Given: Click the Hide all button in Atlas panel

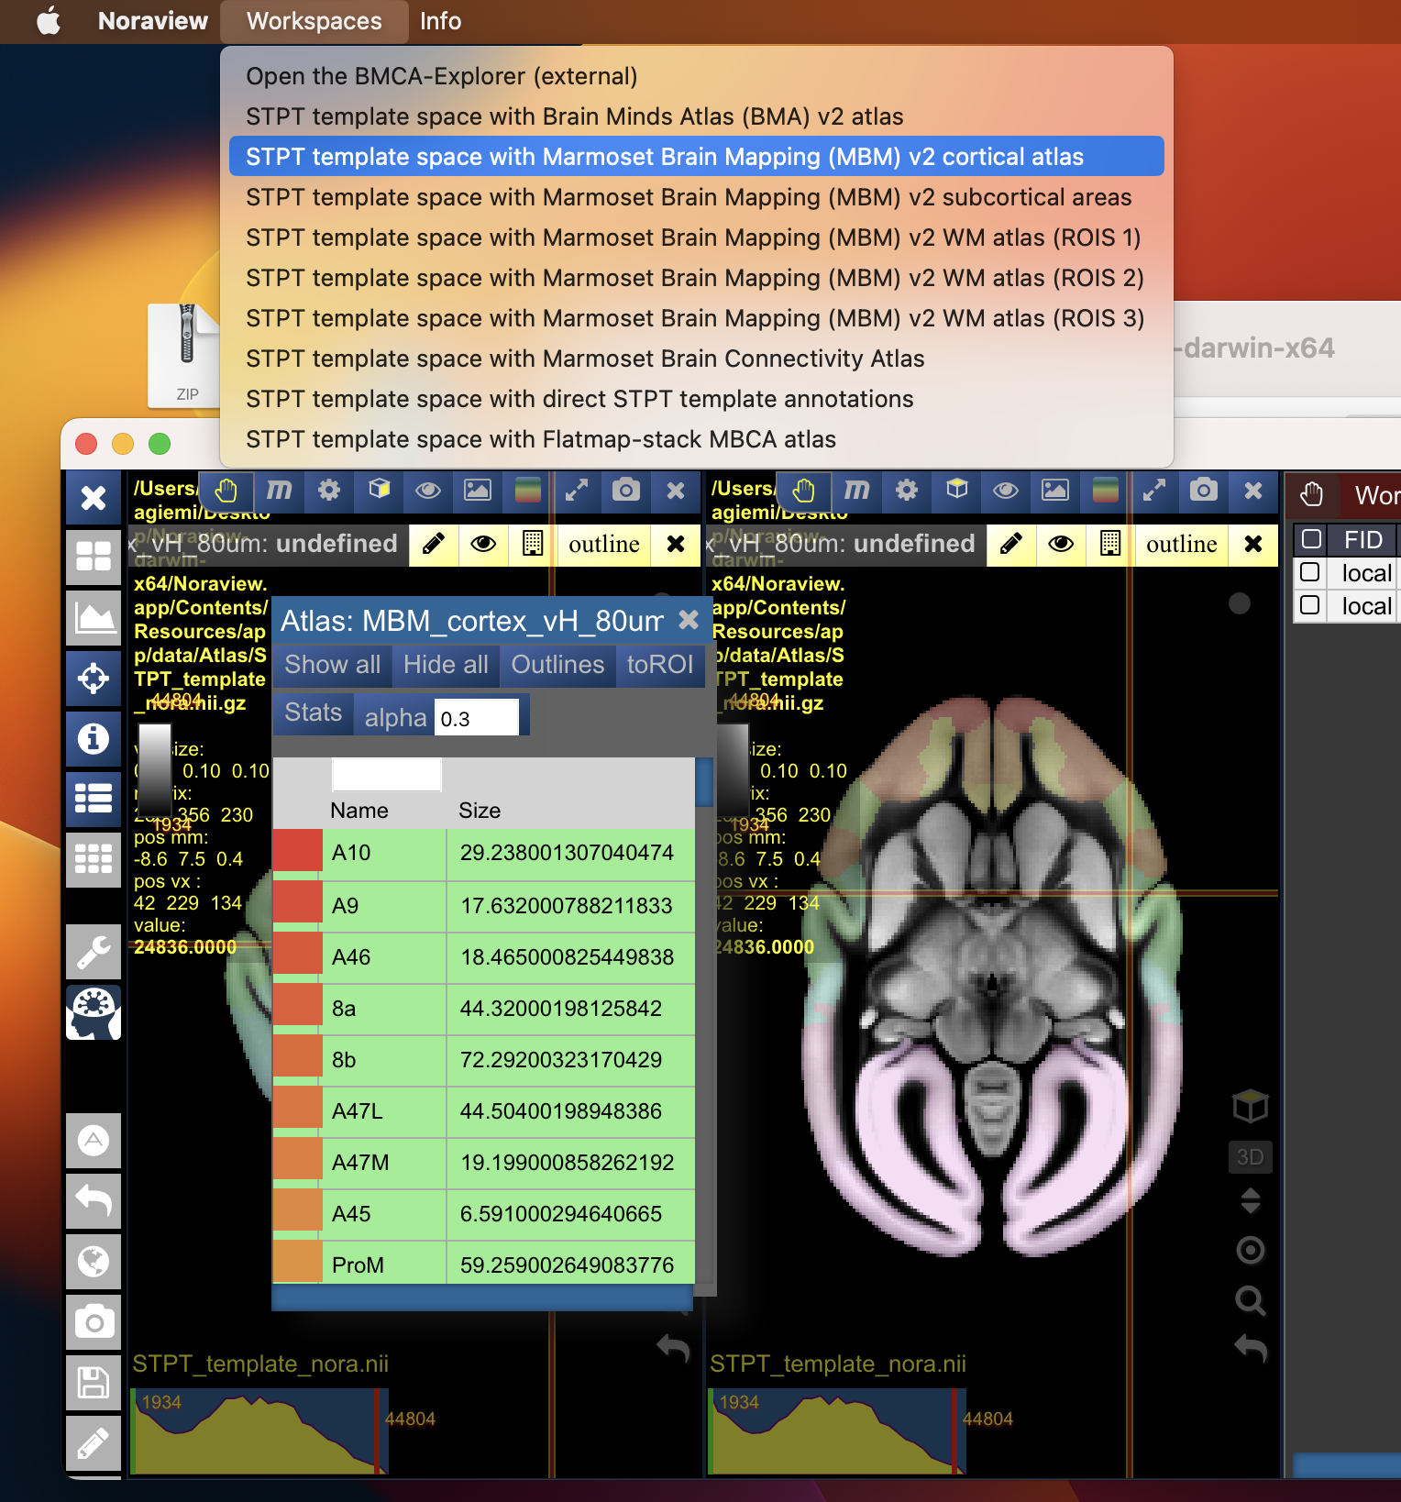Looking at the screenshot, I should 446,665.
